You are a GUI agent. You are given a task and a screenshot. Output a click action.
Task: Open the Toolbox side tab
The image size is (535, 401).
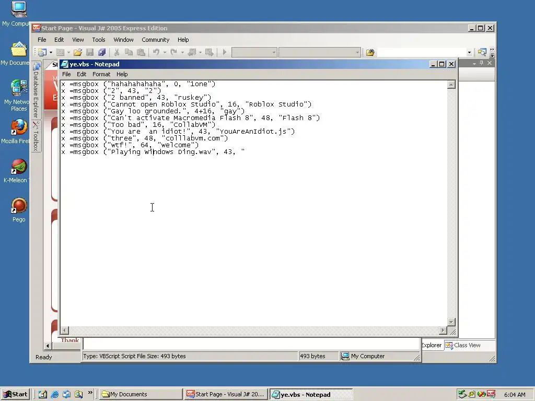pos(36,136)
